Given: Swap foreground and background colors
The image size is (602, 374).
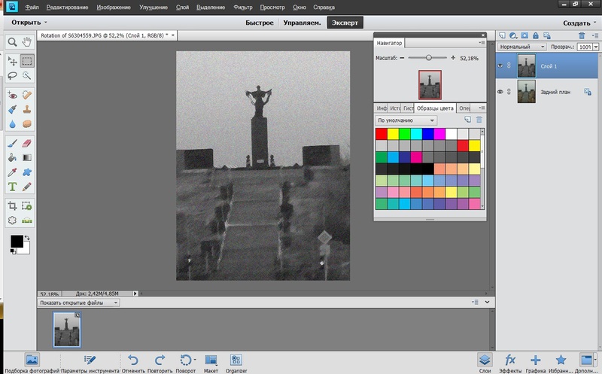Looking at the screenshot, I should coord(27,238).
